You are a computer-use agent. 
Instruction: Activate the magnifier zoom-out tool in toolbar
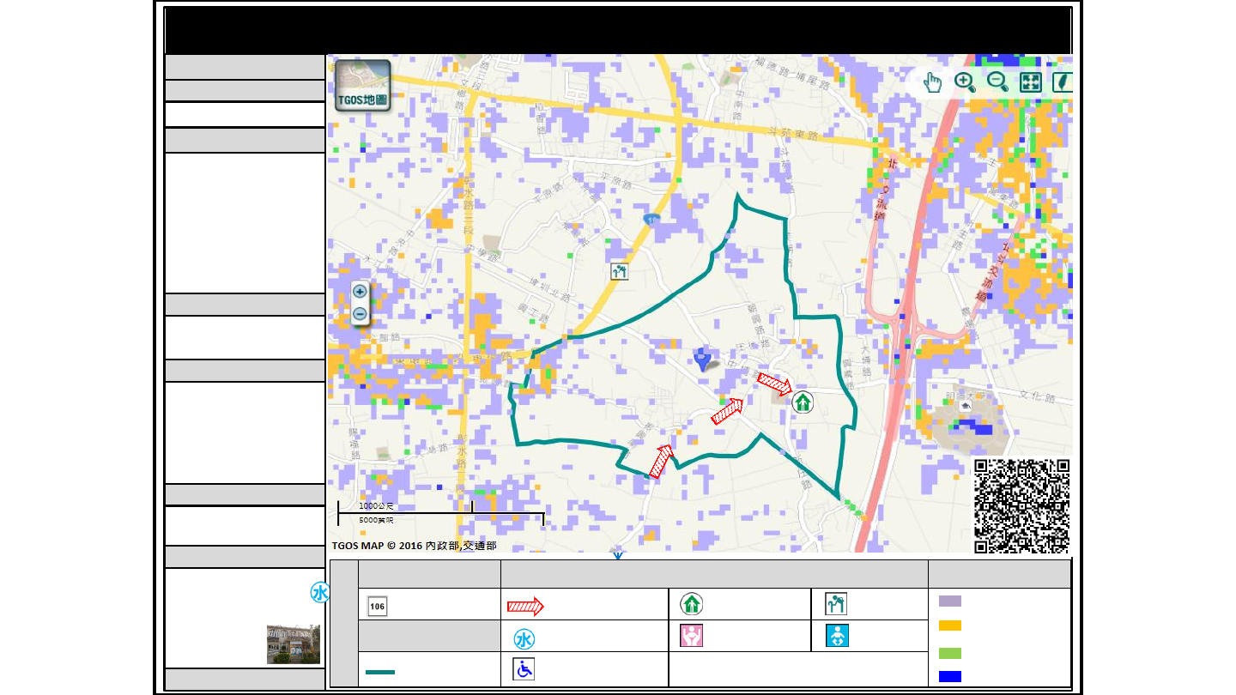(997, 82)
